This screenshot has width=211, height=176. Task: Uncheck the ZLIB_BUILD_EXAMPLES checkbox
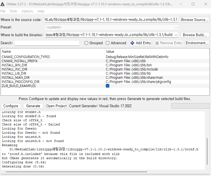click(x=107, y=86)
